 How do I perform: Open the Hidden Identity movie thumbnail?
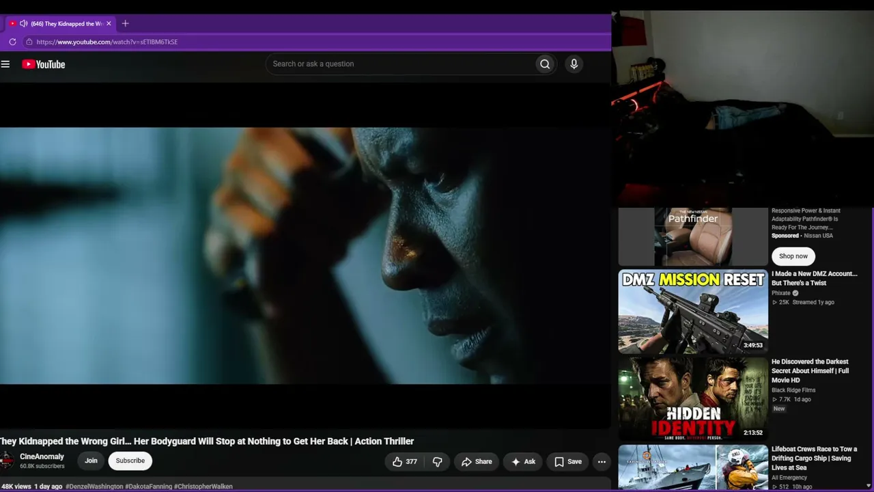tap(693, 399)
